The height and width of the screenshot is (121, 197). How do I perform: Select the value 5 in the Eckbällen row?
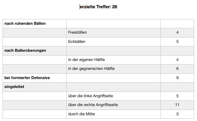pos(177,42)
